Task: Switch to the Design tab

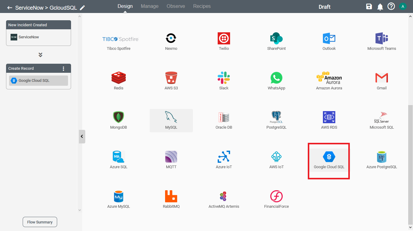Action: pos(125,6)
